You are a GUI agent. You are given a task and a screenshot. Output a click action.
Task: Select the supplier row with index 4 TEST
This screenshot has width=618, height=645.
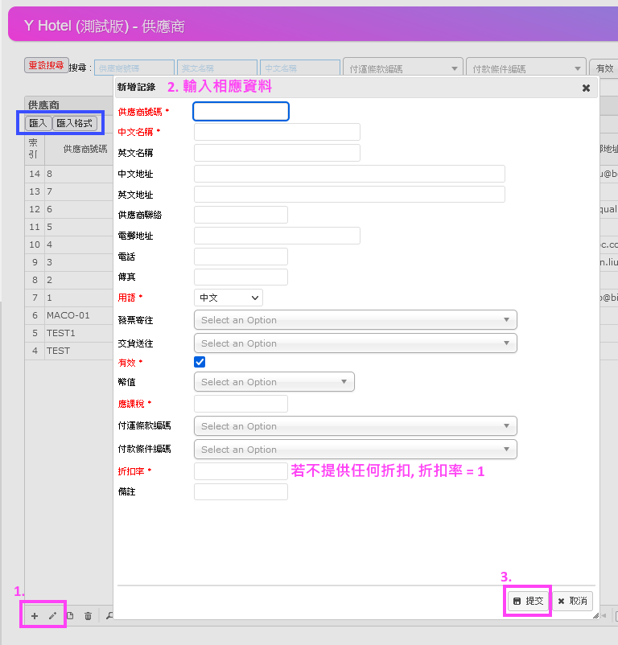(x=68, y=351)
